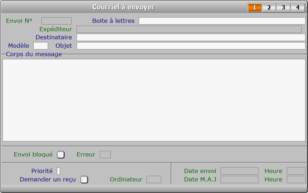Screen dimensions: 308x193
Task: Click the Envoi N° field
Action: (x=57, y=21)
